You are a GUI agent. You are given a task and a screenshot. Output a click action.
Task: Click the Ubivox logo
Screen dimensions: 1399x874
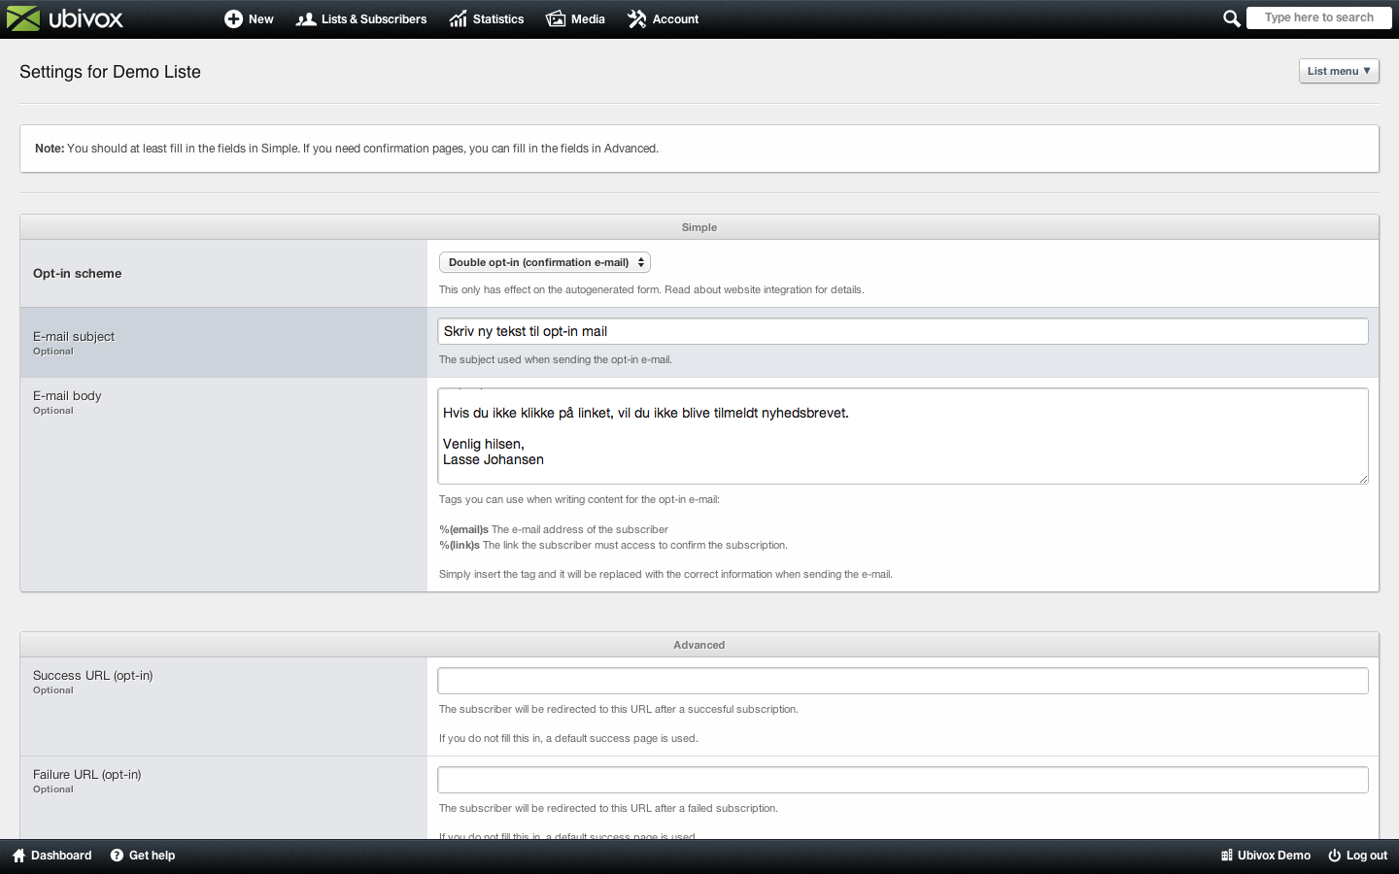65,18
